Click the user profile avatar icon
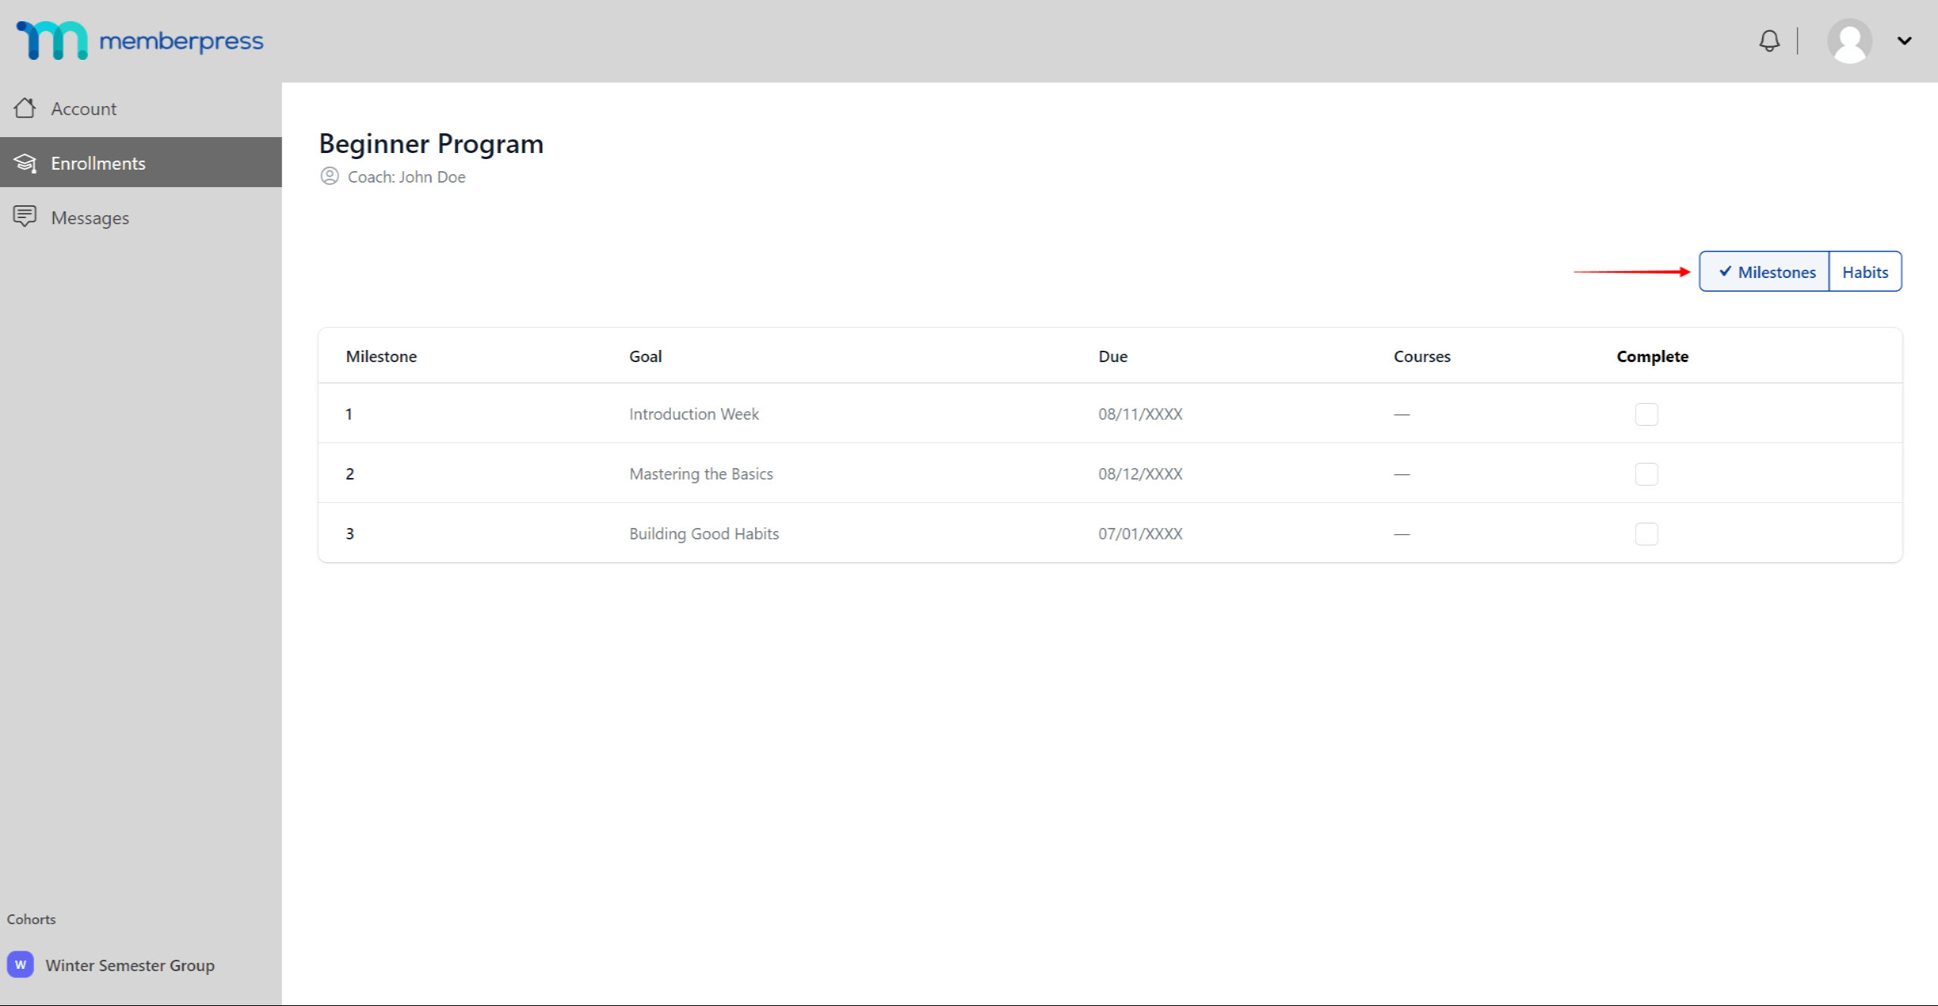This screenshot has width=1938, height=1006. (x=1847, y=41)
